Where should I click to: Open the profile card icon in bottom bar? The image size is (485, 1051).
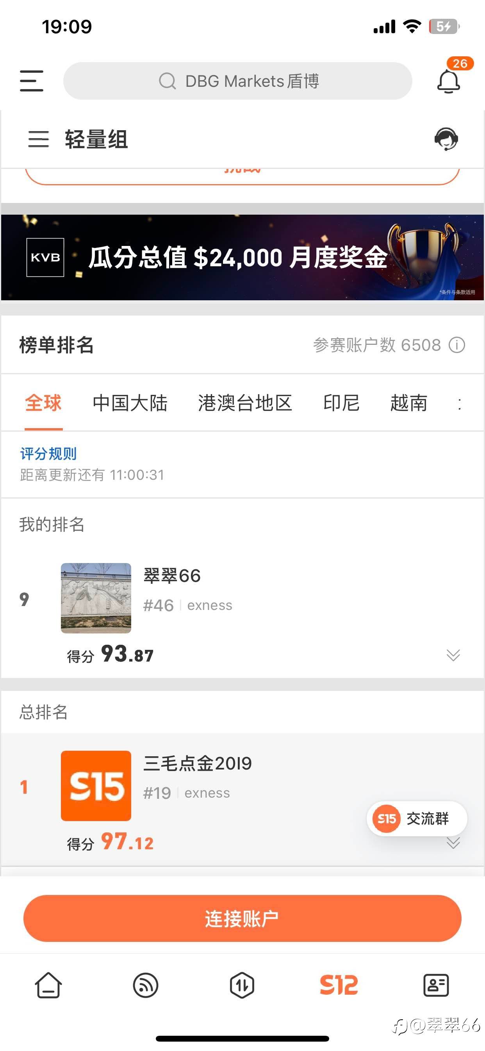pyautogui.click(x=436, y=985)
